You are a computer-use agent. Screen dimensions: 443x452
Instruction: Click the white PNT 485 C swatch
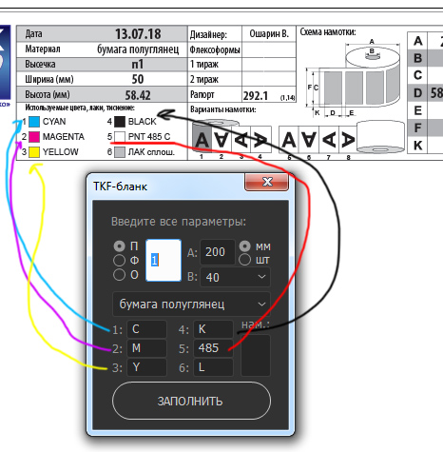pos(120,137)
